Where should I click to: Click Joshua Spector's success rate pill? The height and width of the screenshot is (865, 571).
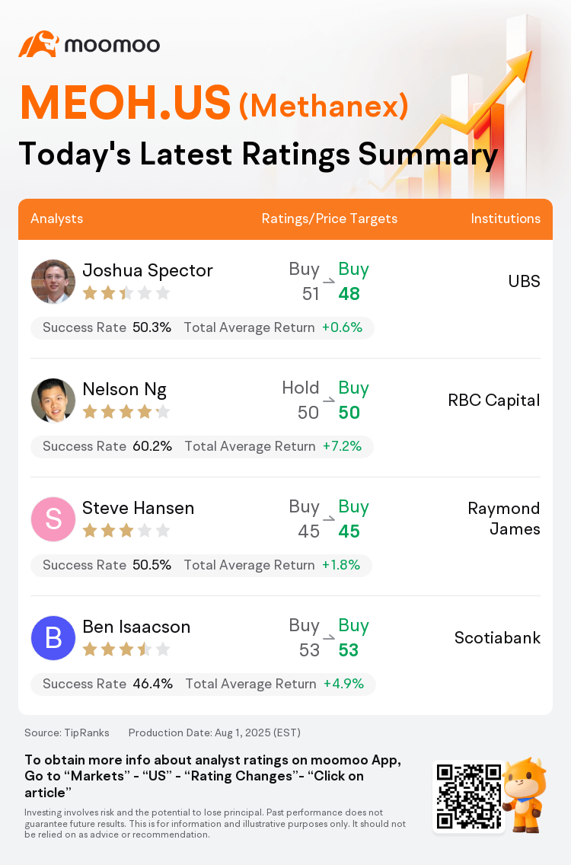pos(203,328)
